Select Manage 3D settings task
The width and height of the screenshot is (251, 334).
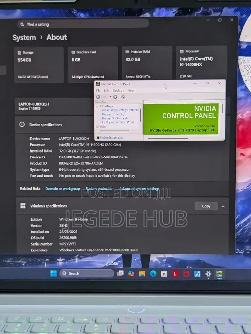click(x=113, y=114)
